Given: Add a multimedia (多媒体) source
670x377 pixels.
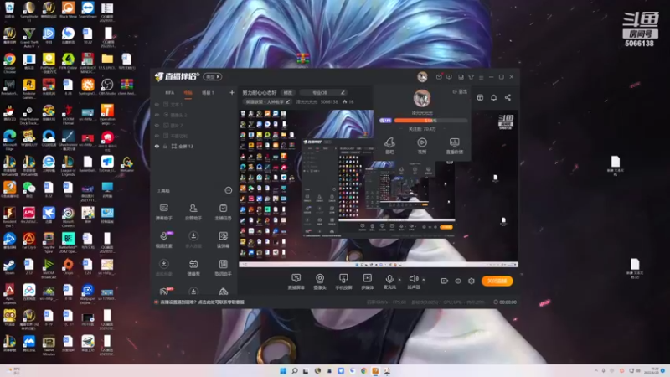Looking at the screenshot, I should point(367,281).
